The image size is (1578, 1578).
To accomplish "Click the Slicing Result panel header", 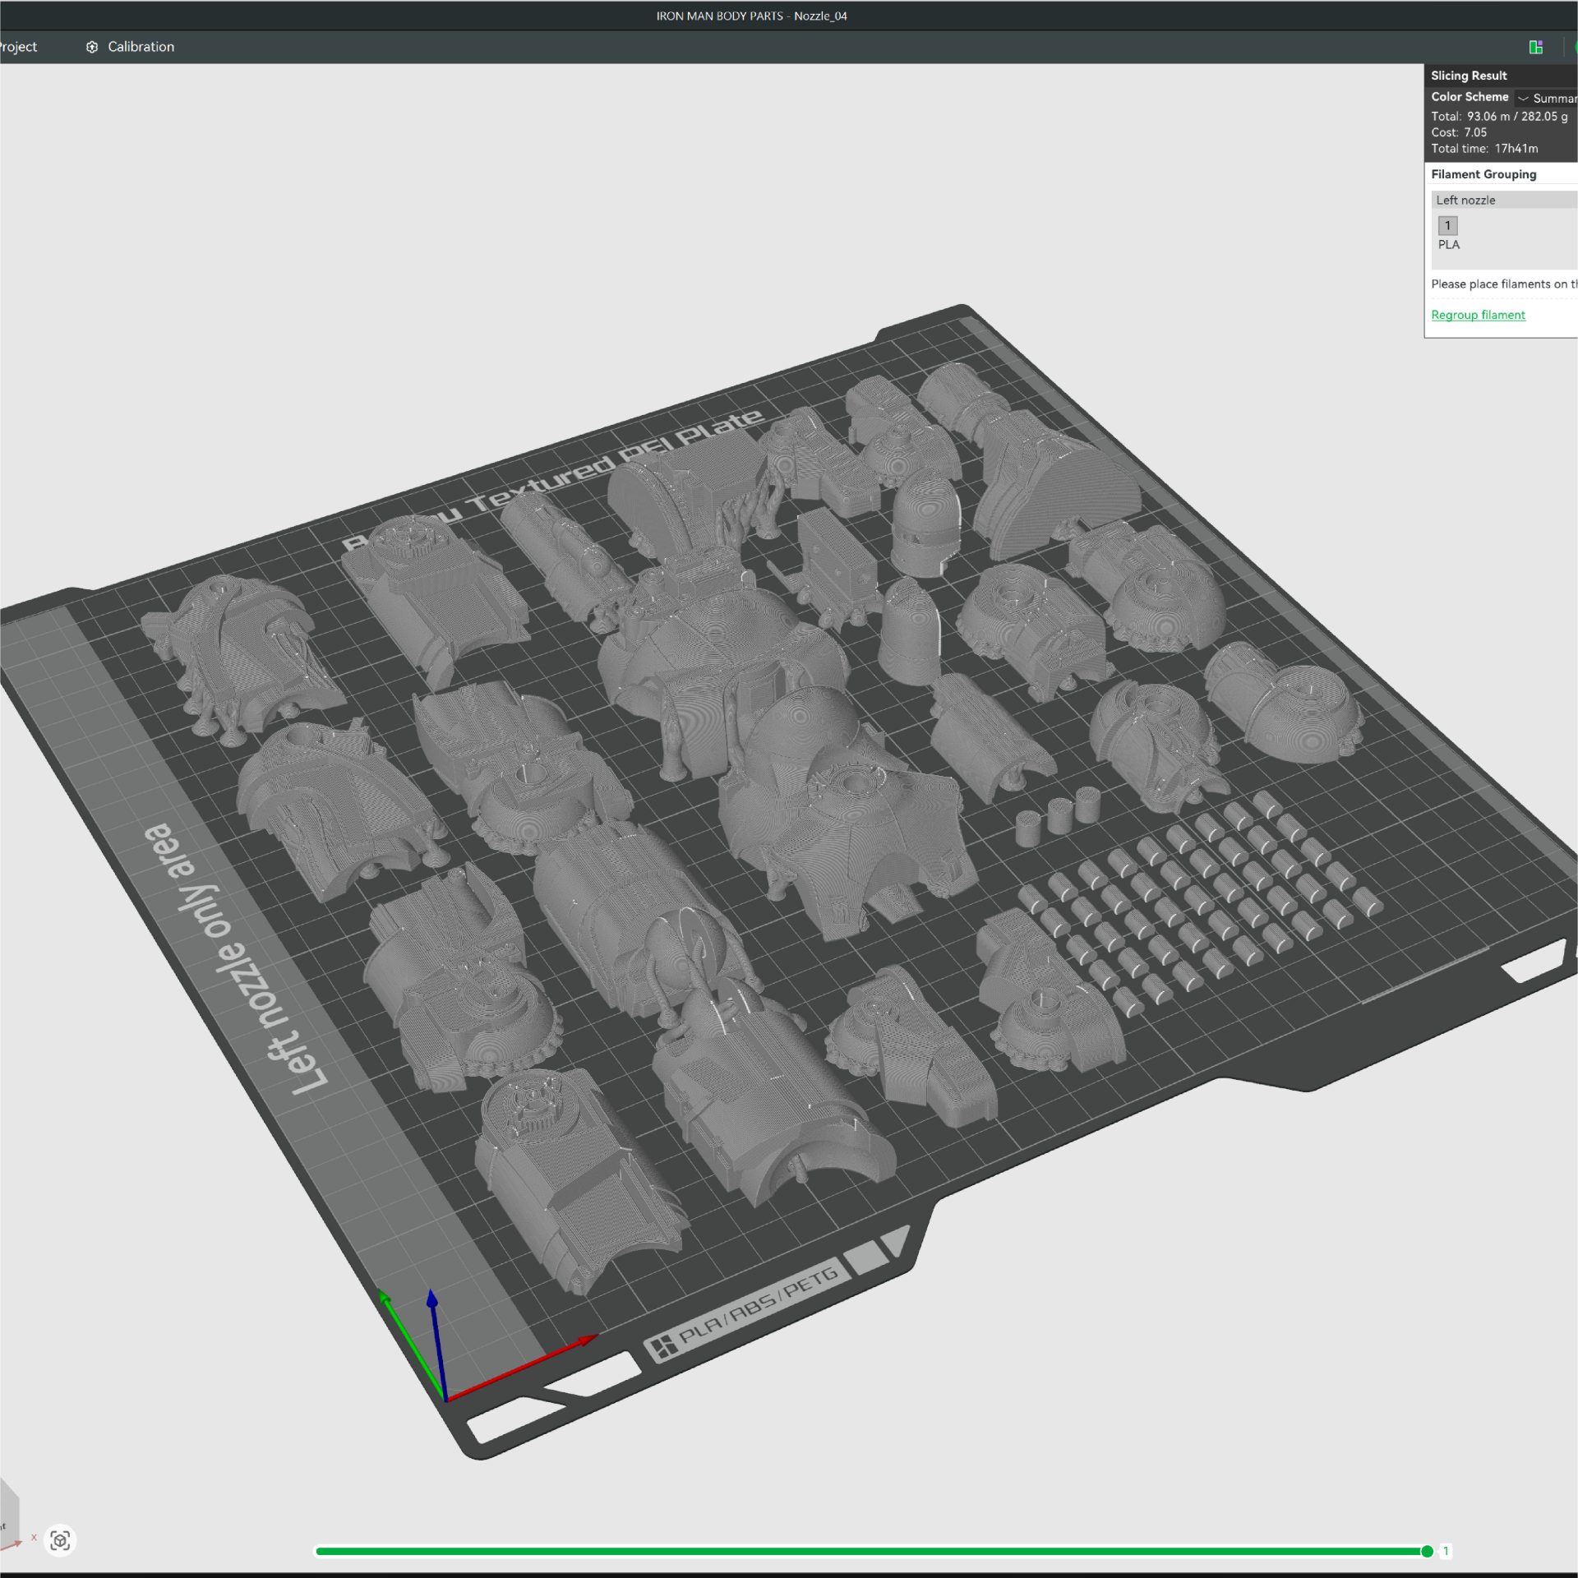I will [x=1468, y=76].
